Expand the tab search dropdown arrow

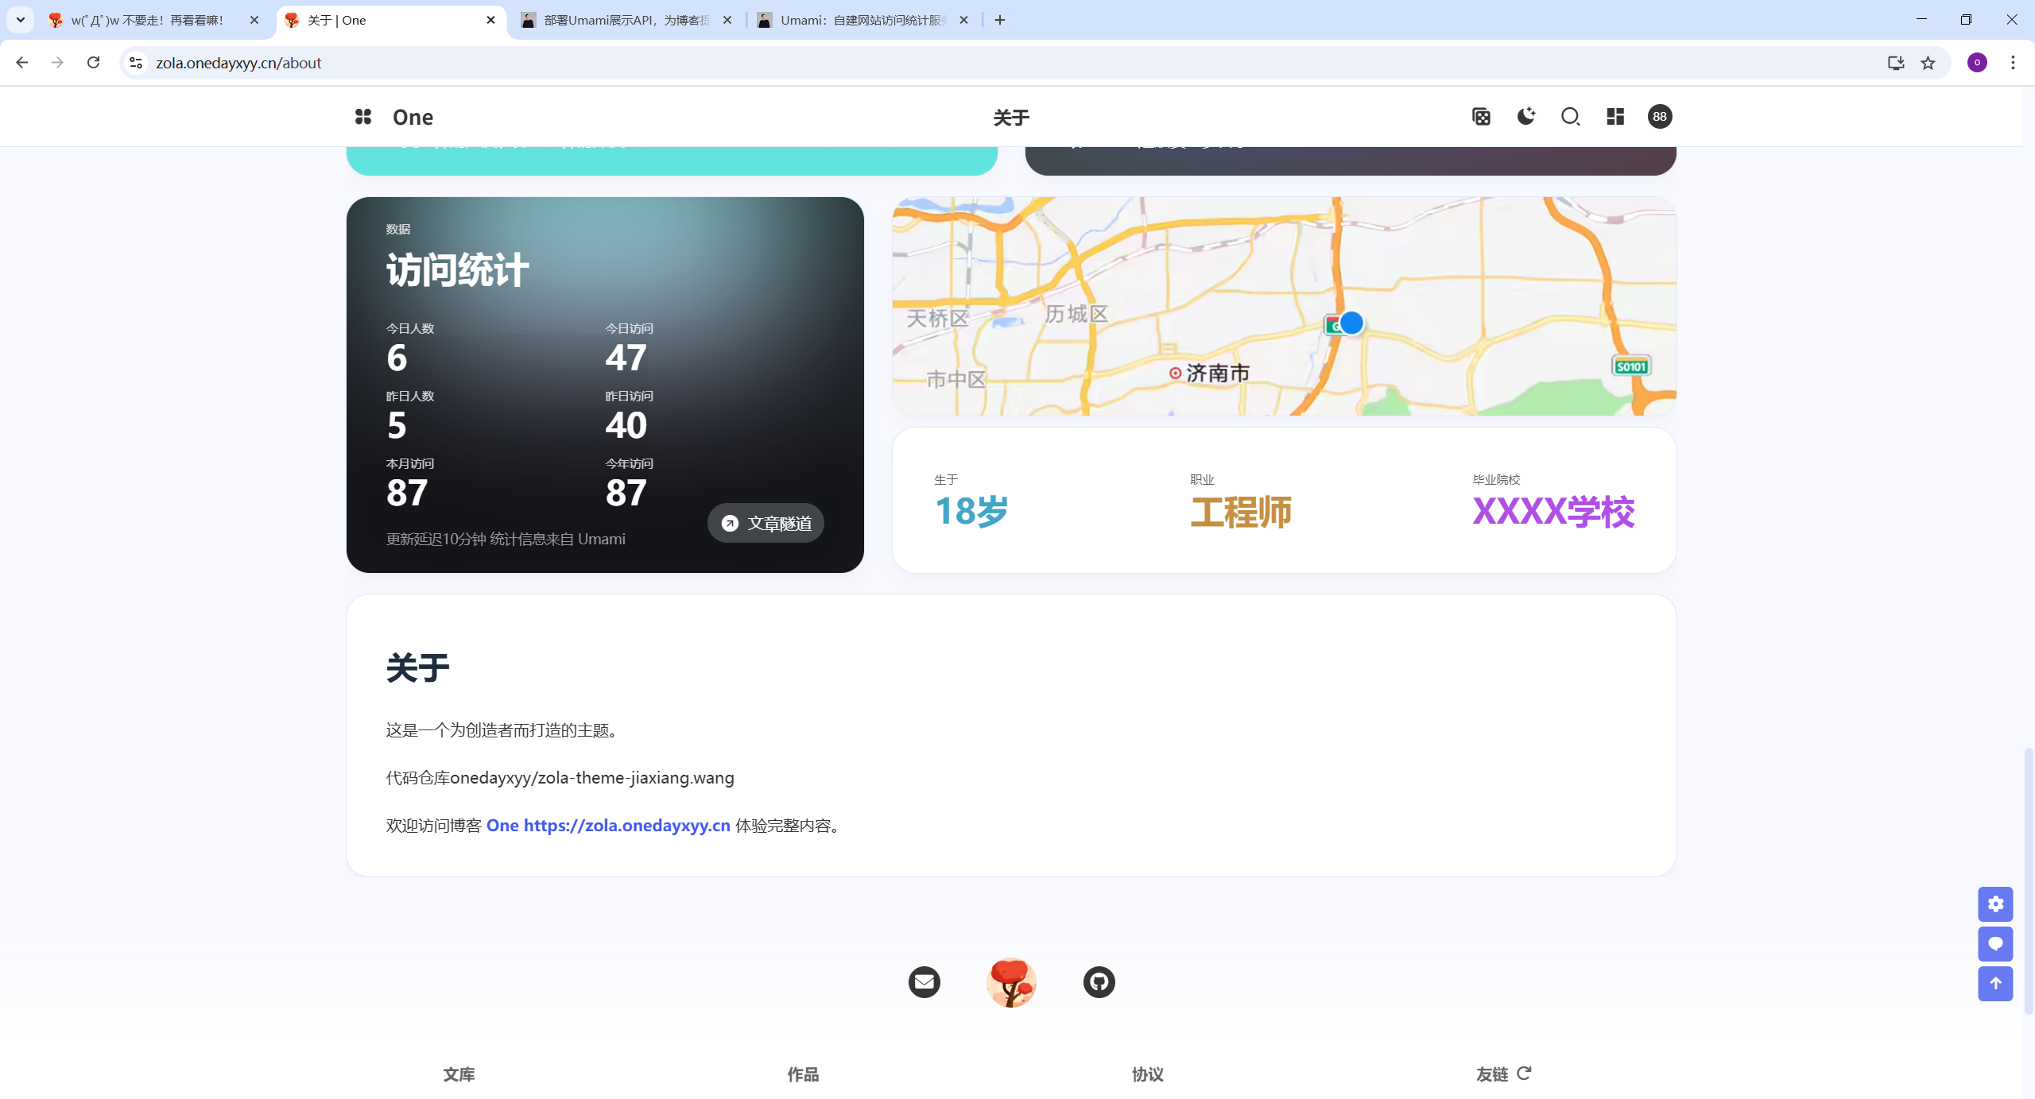(x=21, y=20)
